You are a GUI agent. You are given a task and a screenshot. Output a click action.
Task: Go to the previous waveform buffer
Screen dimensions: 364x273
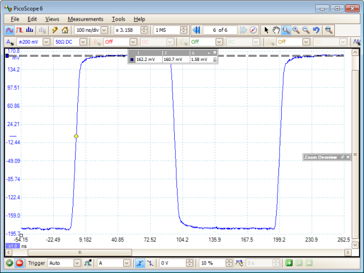196,30
